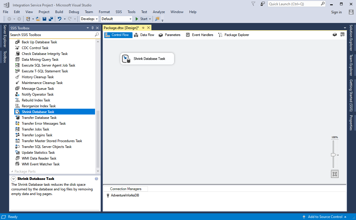Viewport: 356px width, 220px height.
Task: Collapse the Shrink Database Task description chevron
Action: point(13,179)
